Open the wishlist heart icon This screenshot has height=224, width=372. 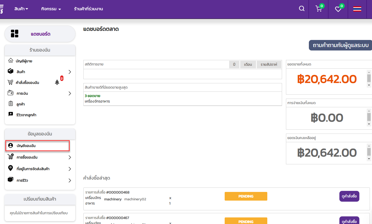[x=338, y=9]
